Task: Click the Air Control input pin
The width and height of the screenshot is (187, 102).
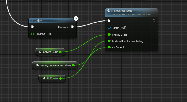Action: tap(109, 47)
